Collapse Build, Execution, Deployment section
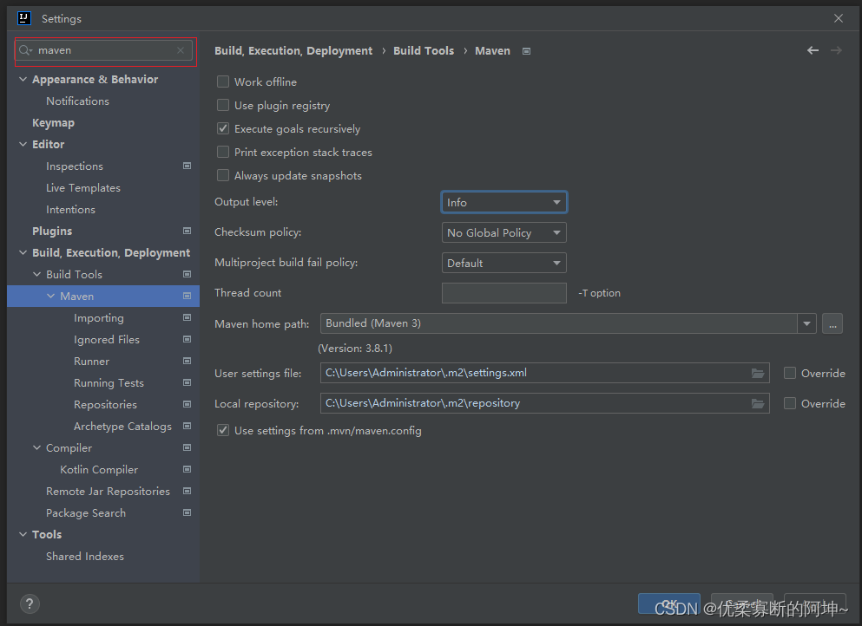Viewport: 862px width, 626px height. pyautogui.click(x=23, y=252)
